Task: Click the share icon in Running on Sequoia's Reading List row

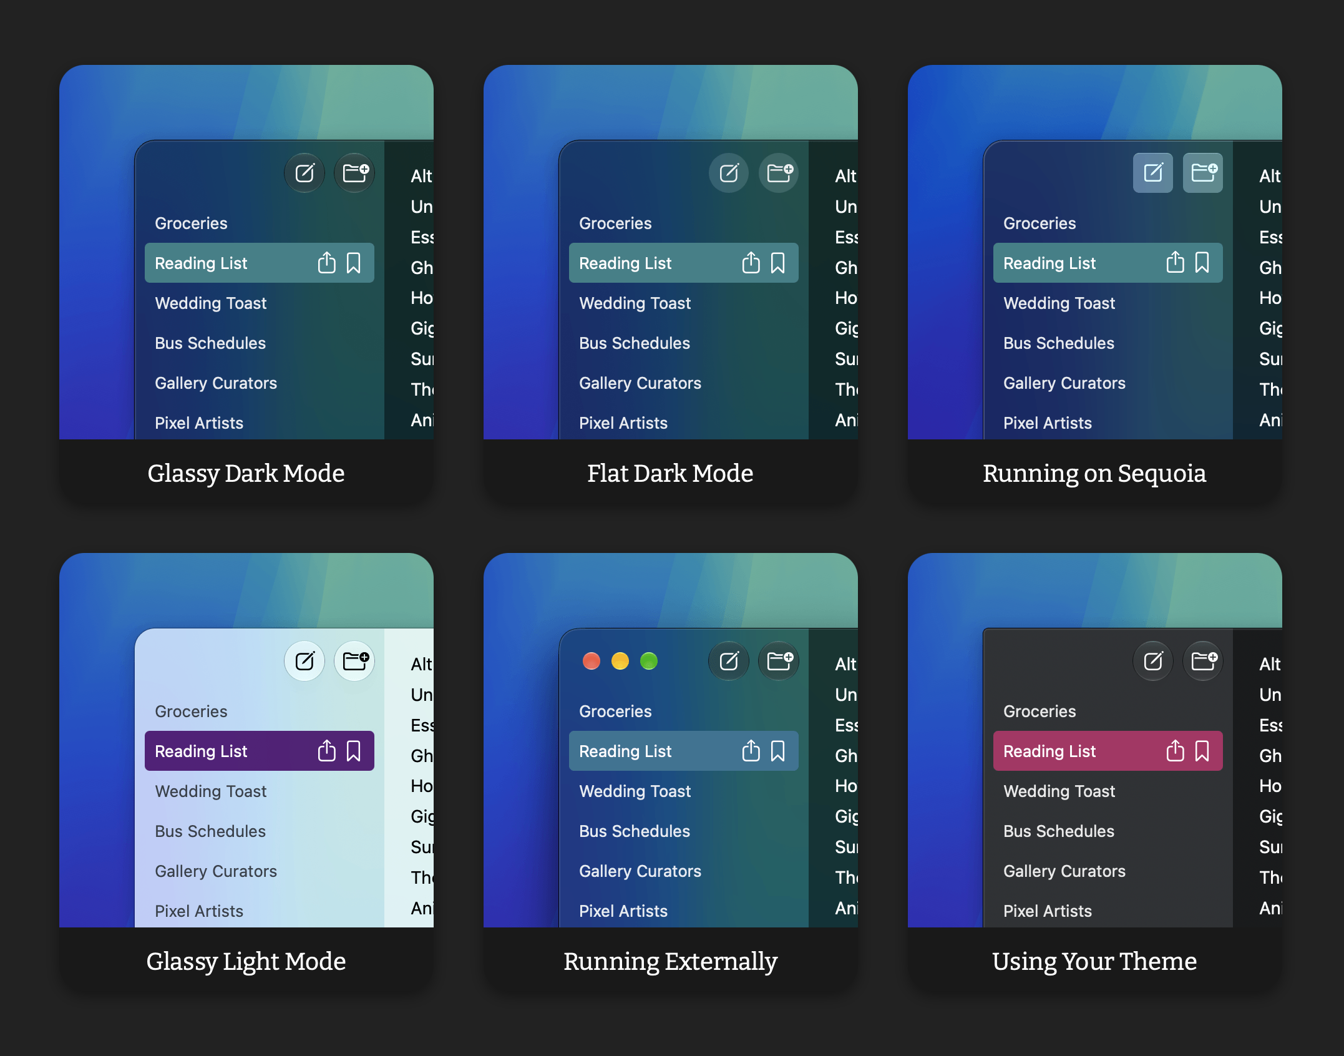Action: pyautogui.click(x=1175, y=263)
